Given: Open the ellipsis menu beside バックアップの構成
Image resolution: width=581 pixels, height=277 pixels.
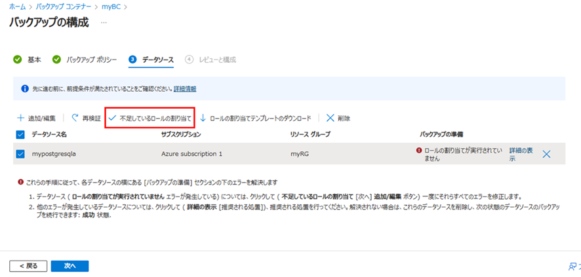Looking at the screenshot, I should pos(104,22).
